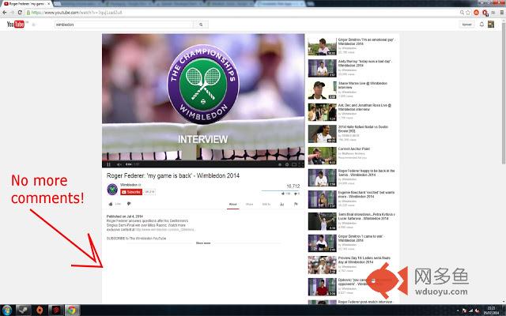Click the YouTube logo

[x=16, y=24]
